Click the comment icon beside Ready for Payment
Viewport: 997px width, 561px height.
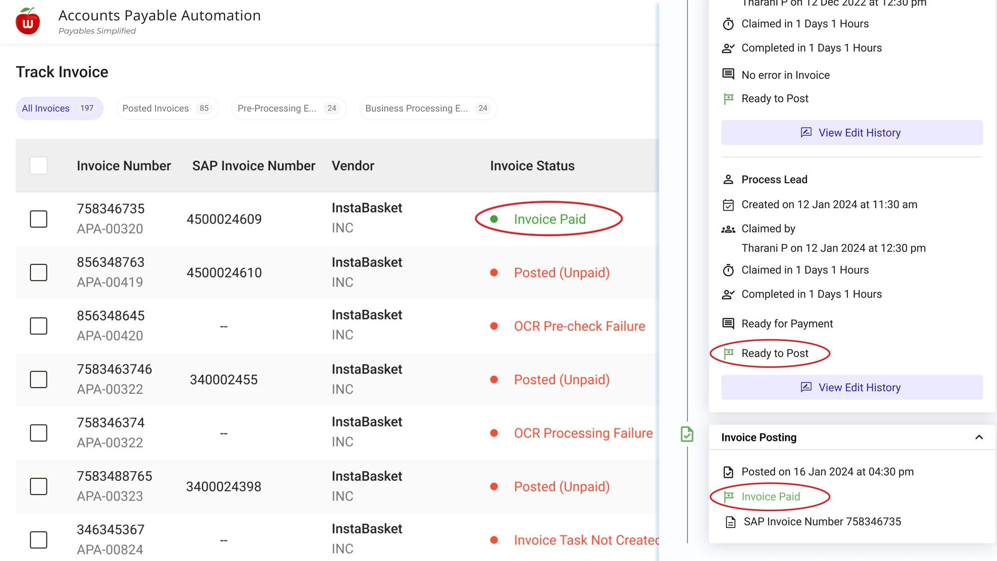pyautogui.click(x=728, y=324)
